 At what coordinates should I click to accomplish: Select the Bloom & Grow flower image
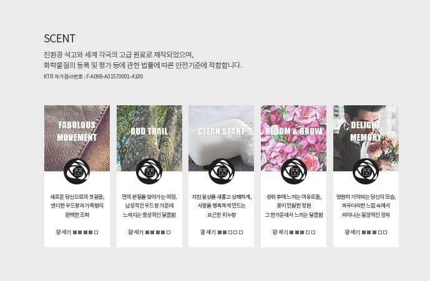point(294,138)
